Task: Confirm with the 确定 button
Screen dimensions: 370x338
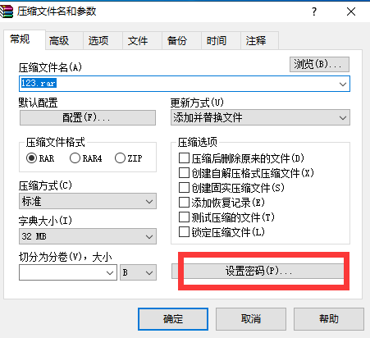Action: [173, 319]
